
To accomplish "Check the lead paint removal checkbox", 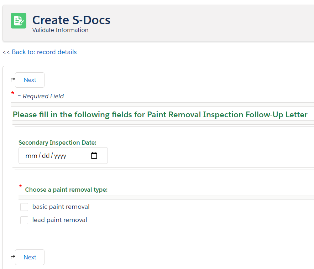I will click(x=24, y=220).
